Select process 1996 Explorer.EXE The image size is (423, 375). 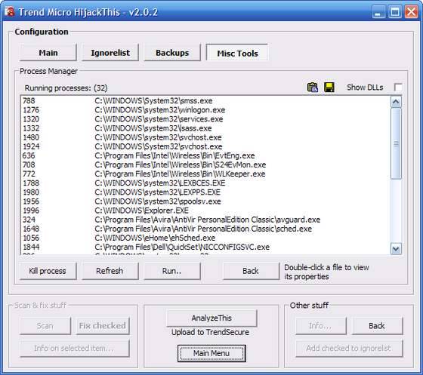coord(205,211)
